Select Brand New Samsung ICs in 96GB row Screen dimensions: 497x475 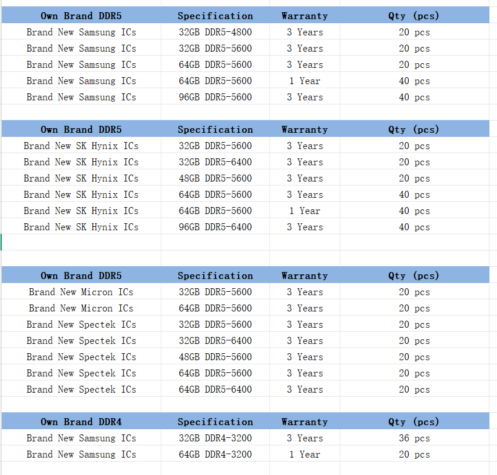tap(81, 97)
